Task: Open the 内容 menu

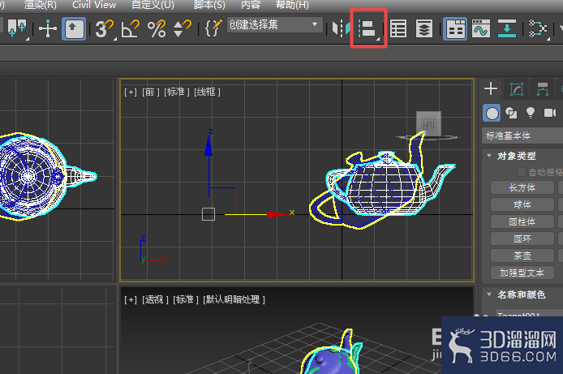Action: [x=251, y=5]
